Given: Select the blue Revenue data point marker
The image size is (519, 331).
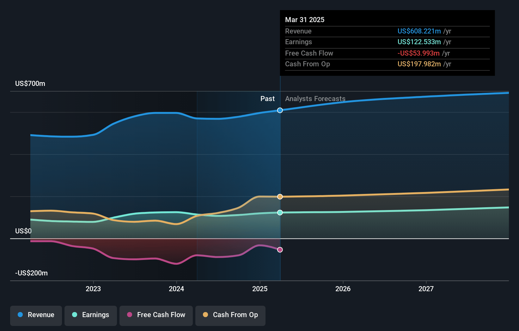Looking at the screenshot, I should [x=280, y=110].
